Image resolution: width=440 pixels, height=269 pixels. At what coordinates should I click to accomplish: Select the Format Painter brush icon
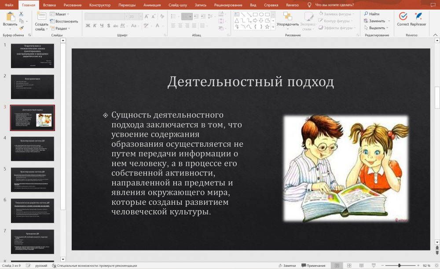tap(21, 28)
